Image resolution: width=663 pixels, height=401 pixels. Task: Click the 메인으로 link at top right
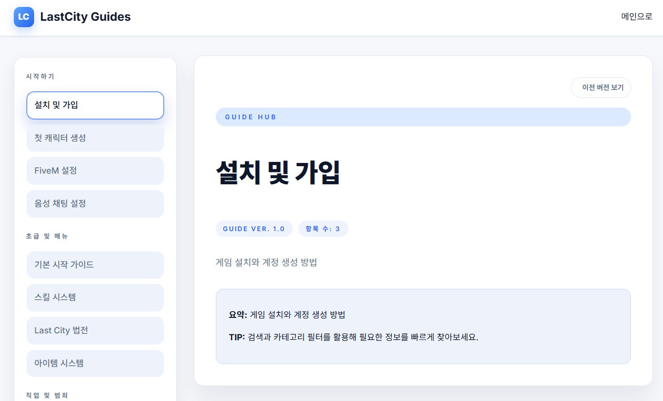637,17
